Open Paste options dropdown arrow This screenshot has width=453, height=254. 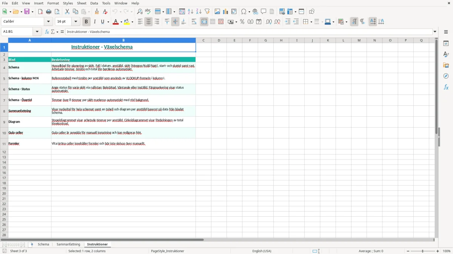(x=89, y=12)
